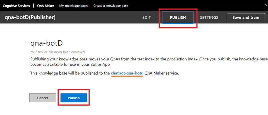Viewport: 268px width, 115px height.
Task: Open the help question mark icon
Action: coord(266,6)
